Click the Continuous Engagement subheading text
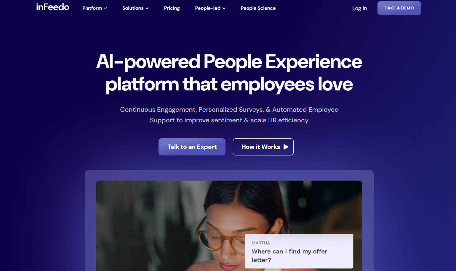This screenshot has width=456, height=271. point(229,115)
